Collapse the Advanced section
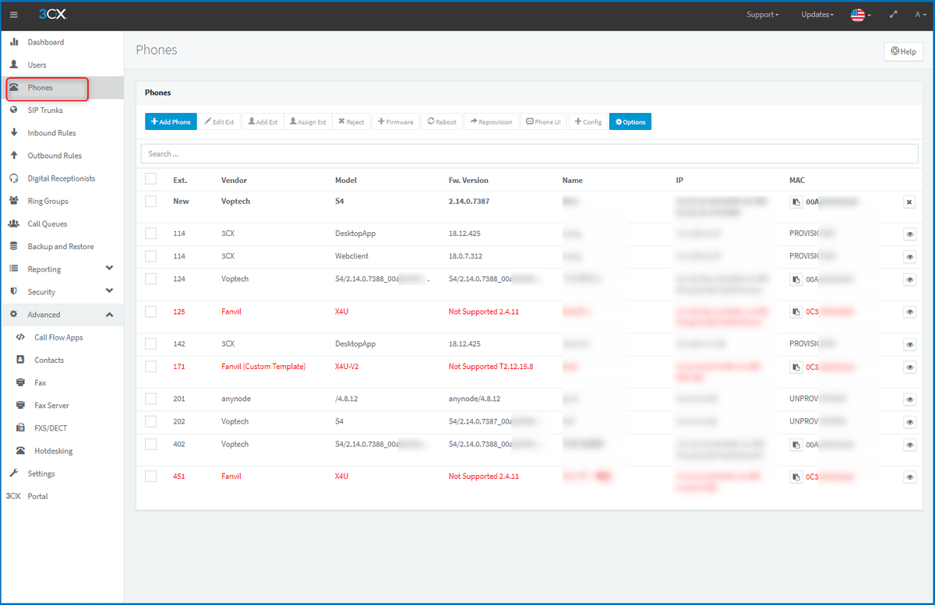 (x=62, y=315)
